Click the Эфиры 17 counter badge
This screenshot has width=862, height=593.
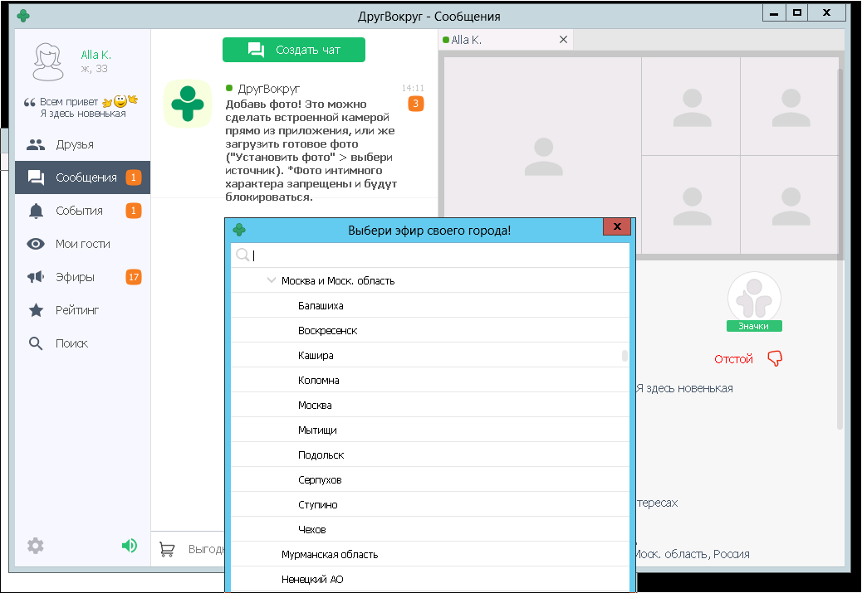[x=134, y=277]
